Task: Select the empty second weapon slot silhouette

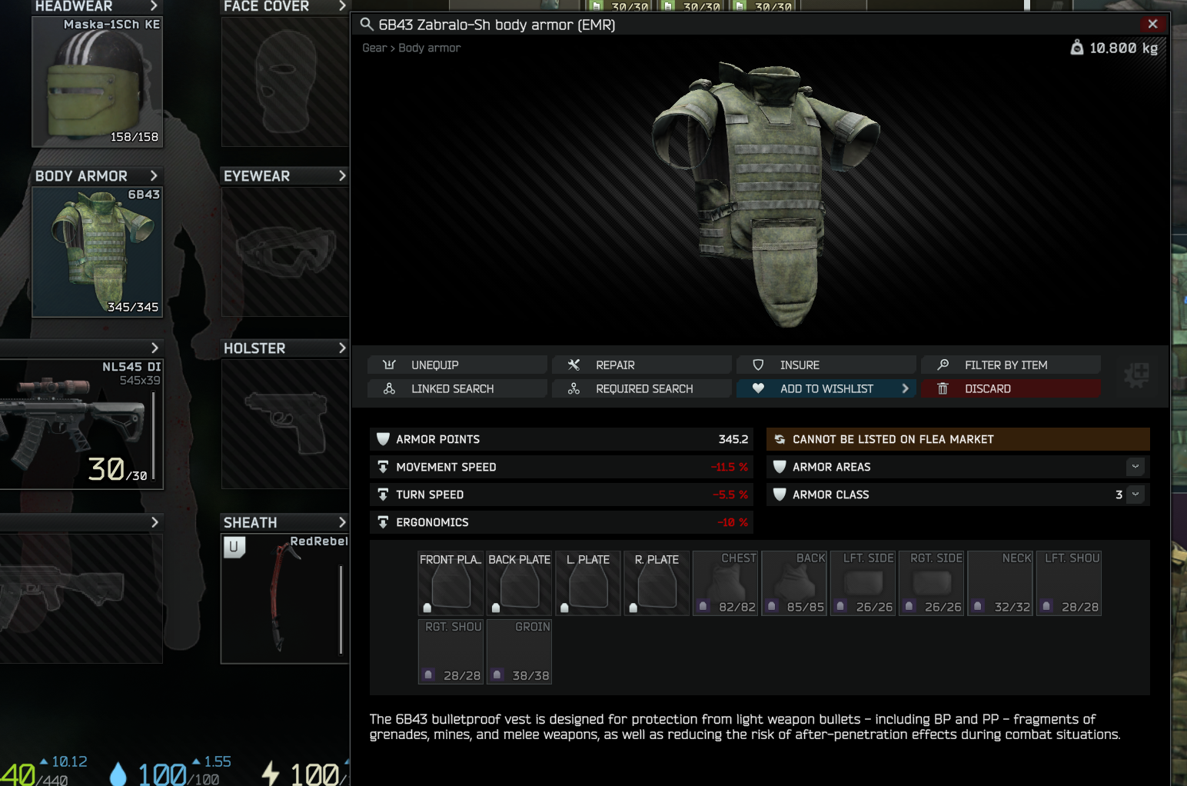Action: click(x=81, y=598)
